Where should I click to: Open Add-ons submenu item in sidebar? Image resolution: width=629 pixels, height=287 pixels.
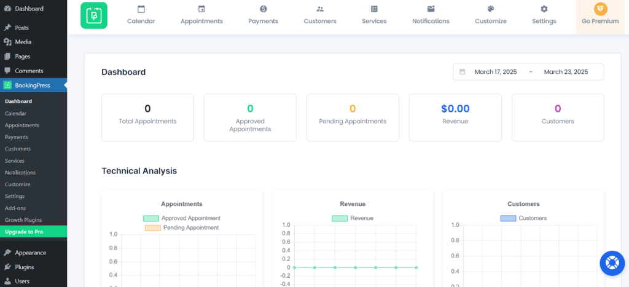pyautogui.click(x=15, y=208)
